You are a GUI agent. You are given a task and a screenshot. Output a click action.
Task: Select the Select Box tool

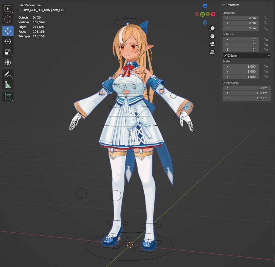[x=8, y=9]
